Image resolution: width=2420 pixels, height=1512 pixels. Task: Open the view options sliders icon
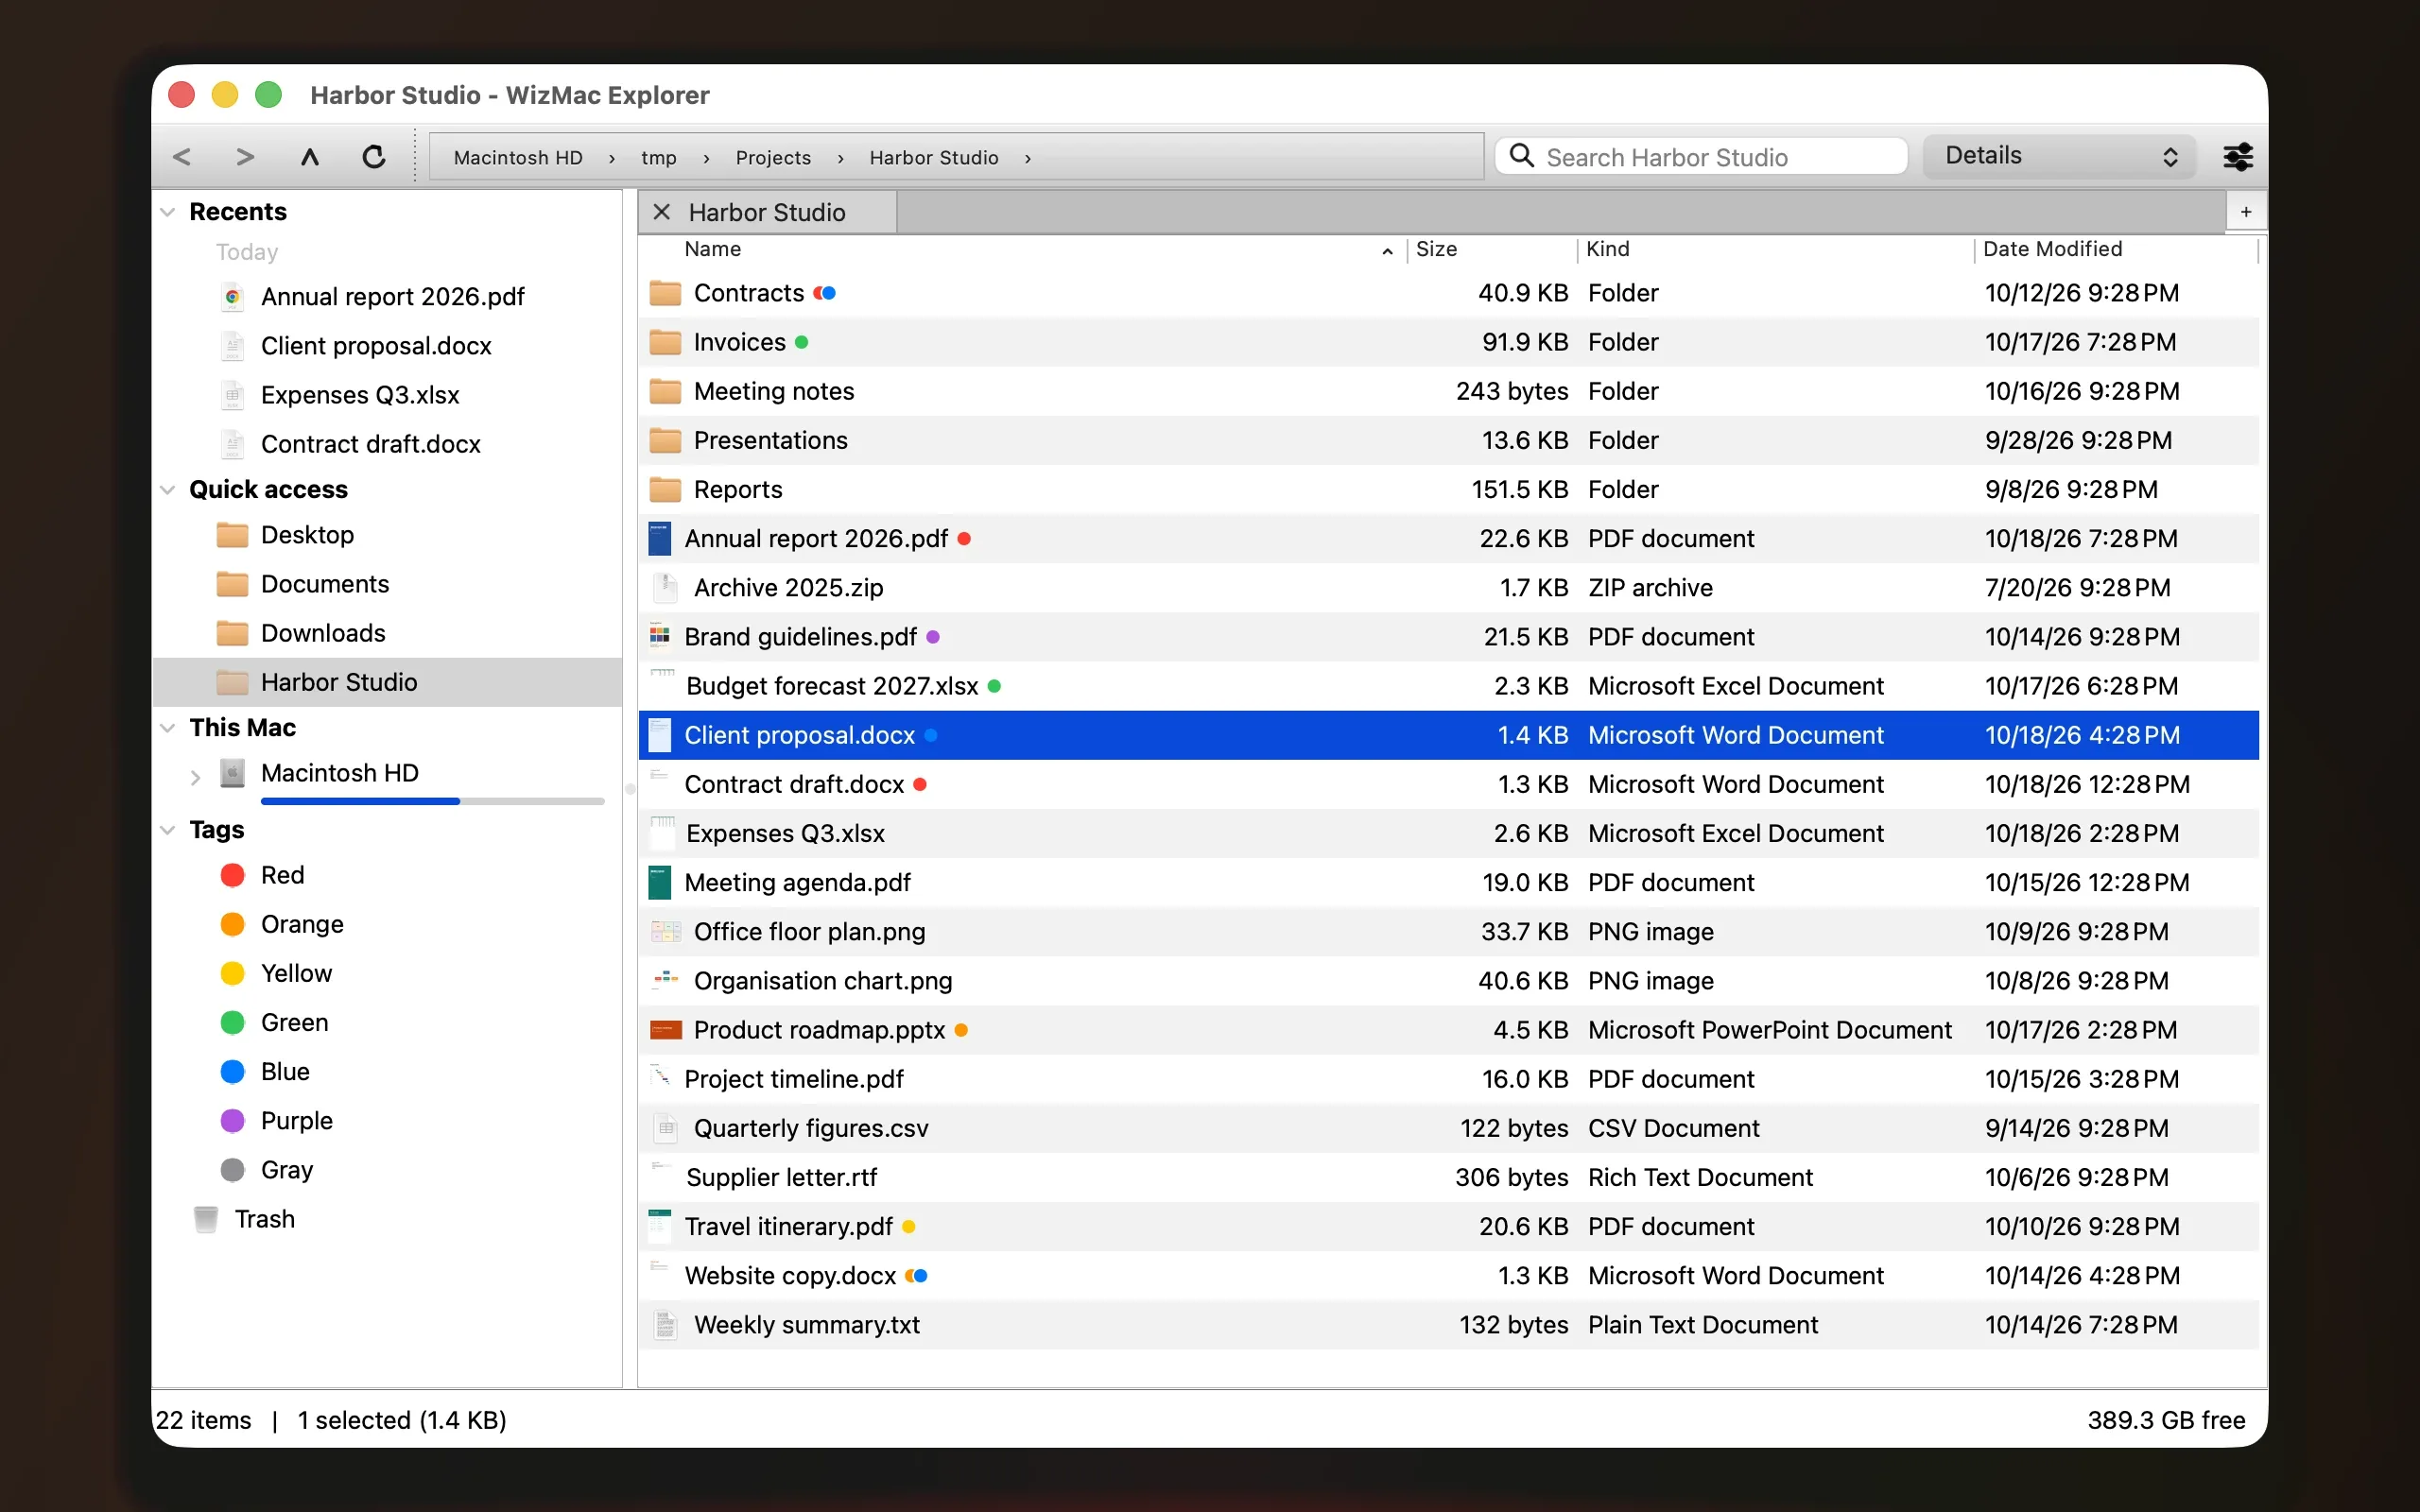pyautogui.click(x=2237, y=157)
